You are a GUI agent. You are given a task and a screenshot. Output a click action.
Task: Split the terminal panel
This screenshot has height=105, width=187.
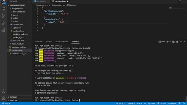tap(173, 42)
